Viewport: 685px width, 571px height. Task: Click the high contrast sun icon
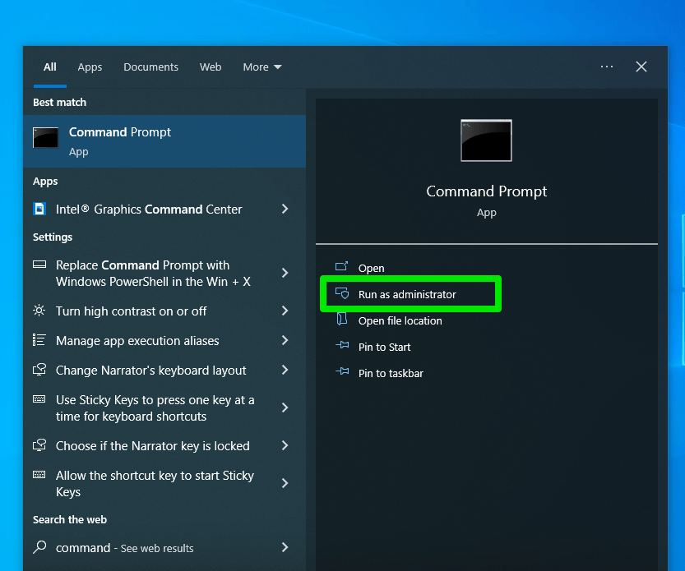coord(39,311)
